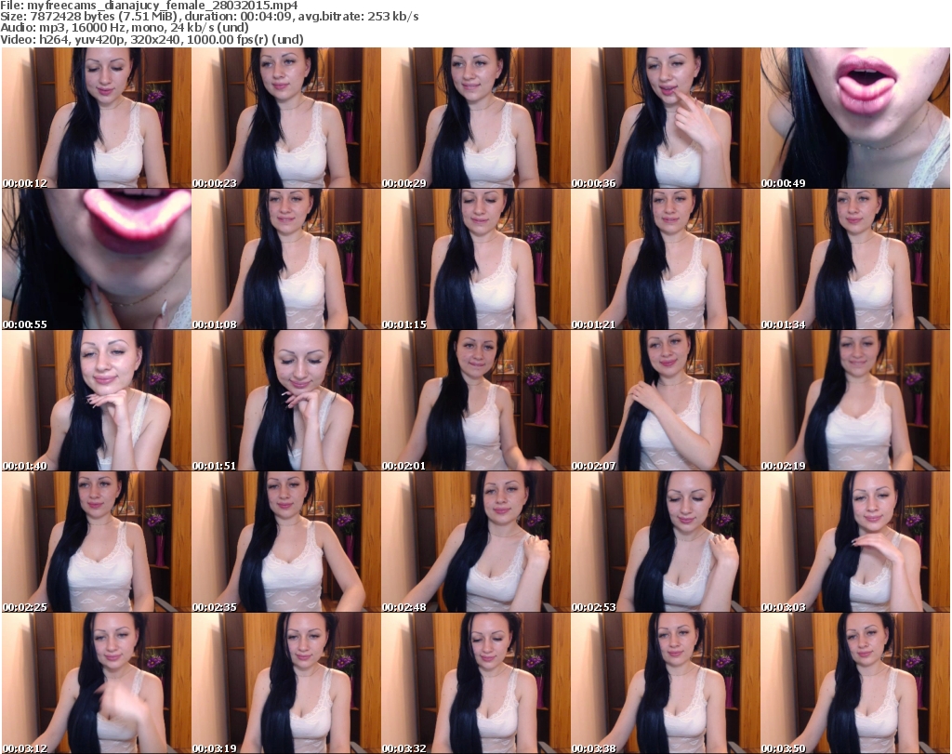Pick the frame marked 00:01:21
Screen dimensions: 952x754
coord(666,259)
